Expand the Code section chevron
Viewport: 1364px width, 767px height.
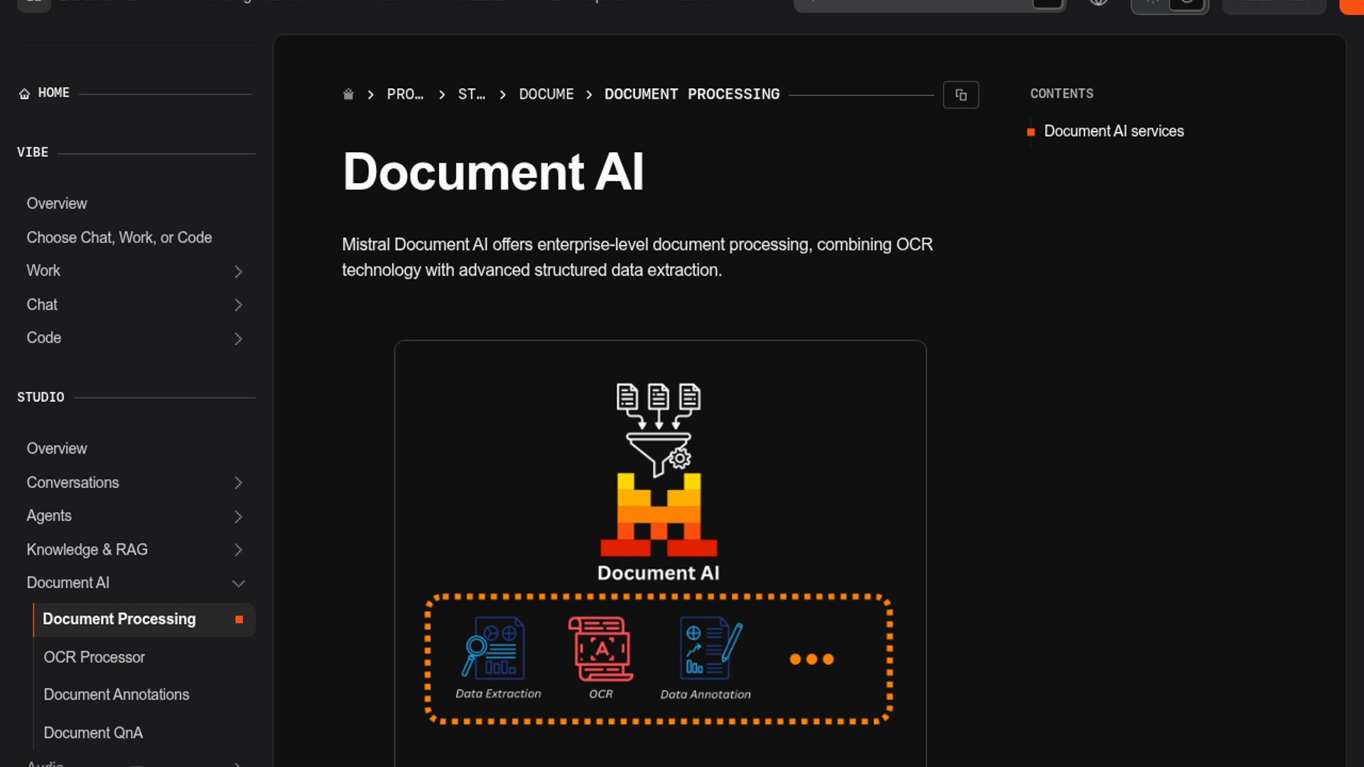(238, 339)
